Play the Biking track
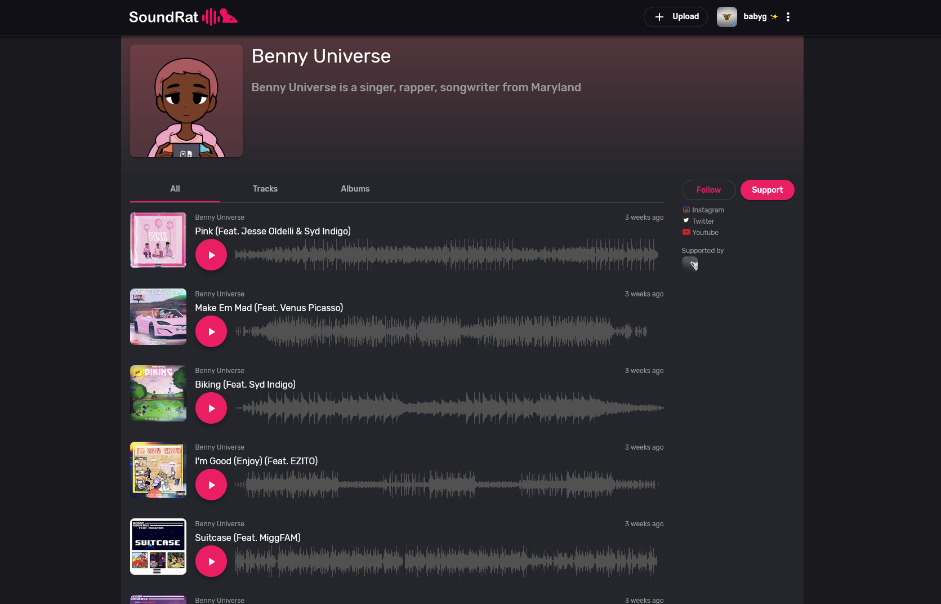The width and height of the screenshot is (941, 604). 211,408
